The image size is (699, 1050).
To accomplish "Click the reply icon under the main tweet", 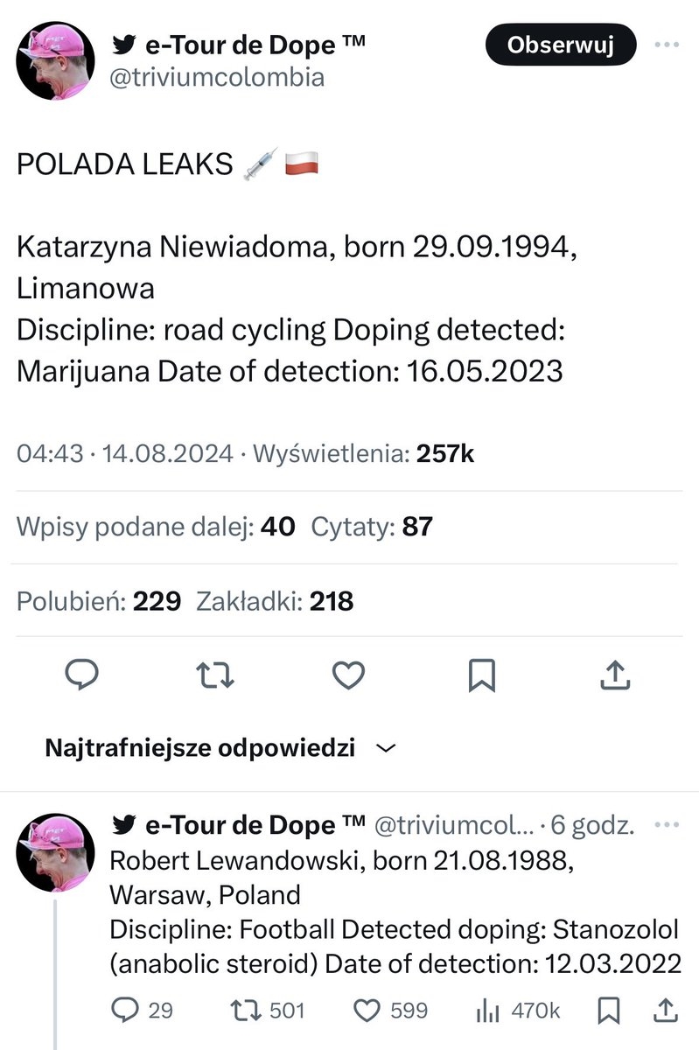I will click(x=84, y=675).
